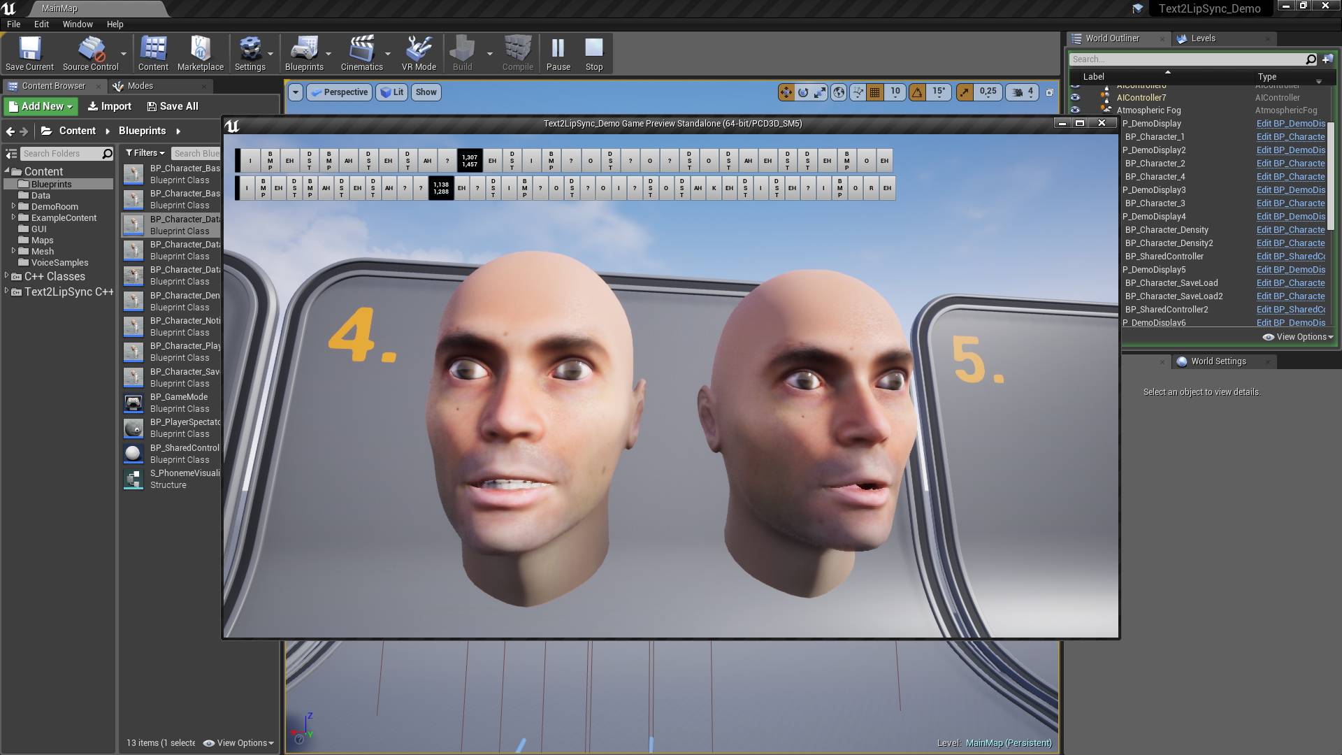Click the World Outliner vertical scrollbar
Image resolution: width=1342 pixels, height=755 pixels.
click(x=1331, y=175)
